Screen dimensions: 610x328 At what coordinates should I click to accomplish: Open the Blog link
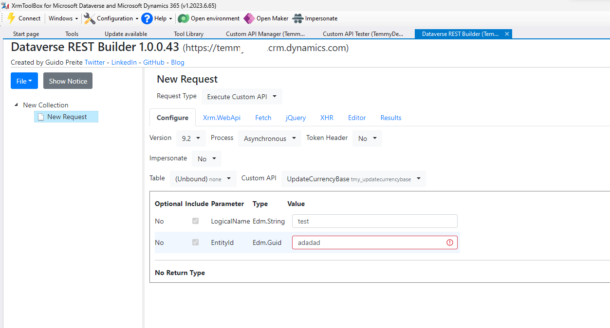tap(178, 62)
